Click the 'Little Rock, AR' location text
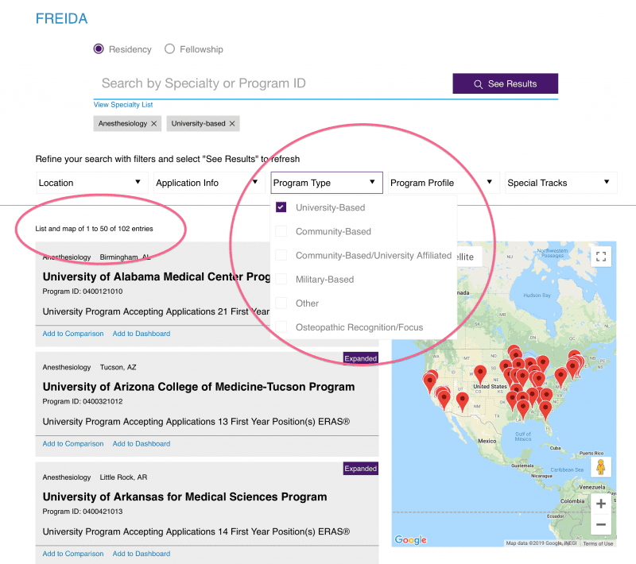Screen dimensions: 636x564 pyautogui.click(x=123, y=477)
